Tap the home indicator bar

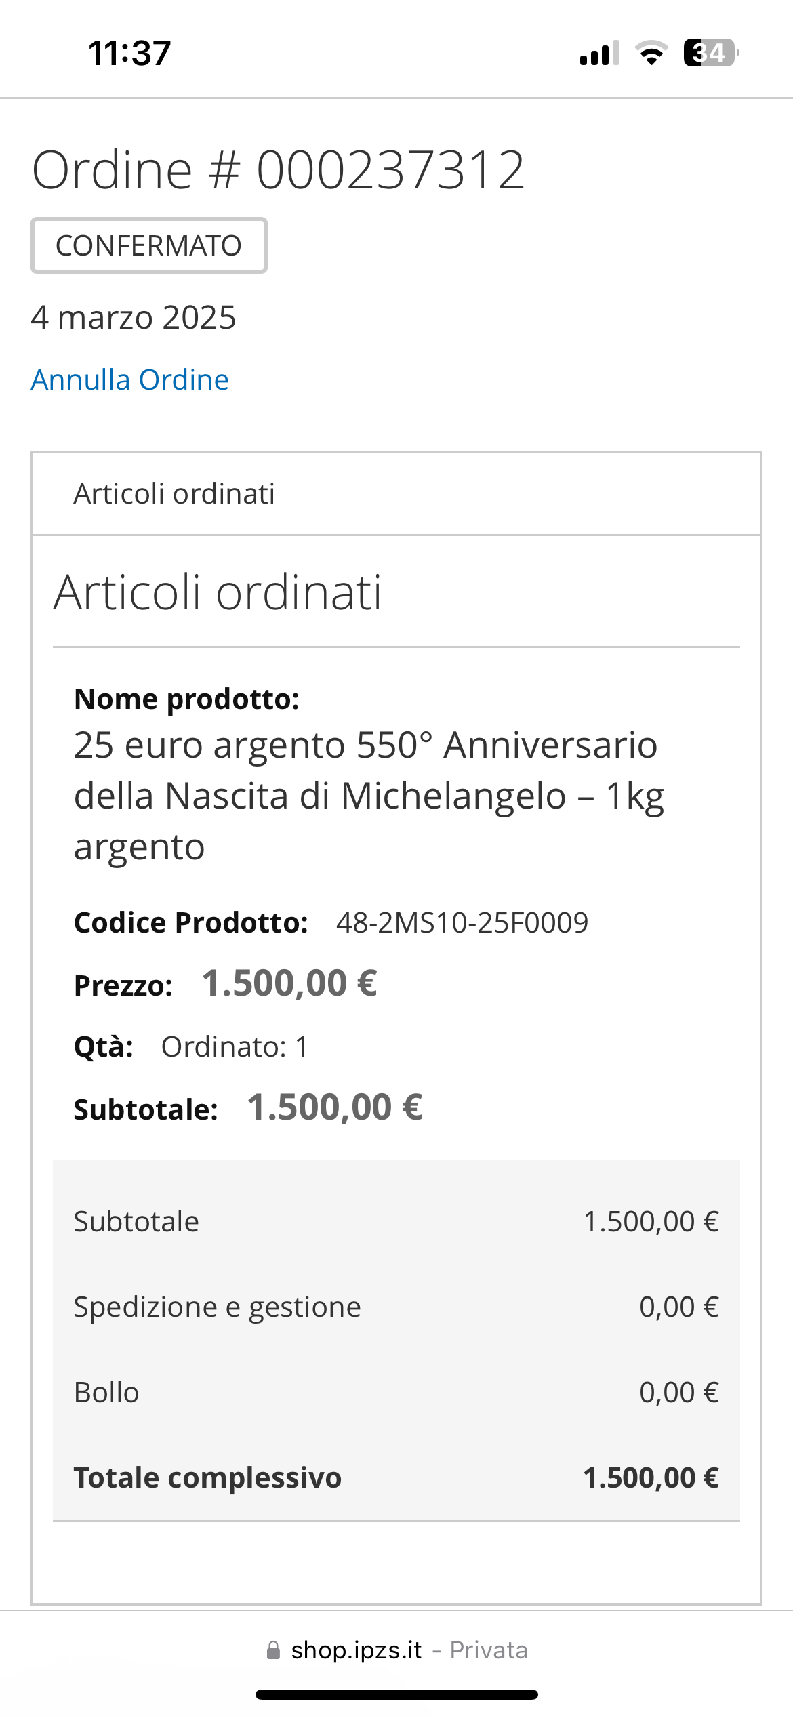pyautogui.click(x=396, y=1694)
